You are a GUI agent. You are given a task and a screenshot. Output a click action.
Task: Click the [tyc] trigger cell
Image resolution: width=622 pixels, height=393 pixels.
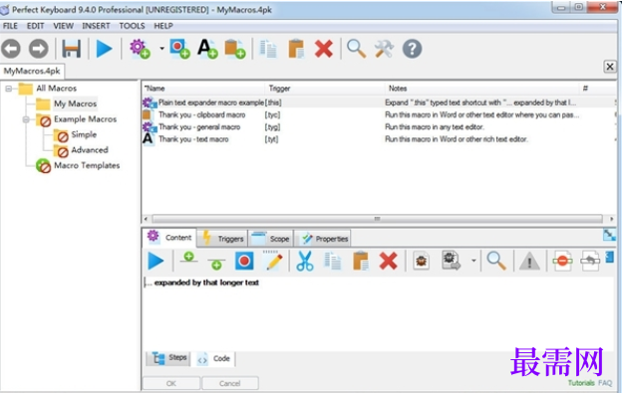(272, 114)
